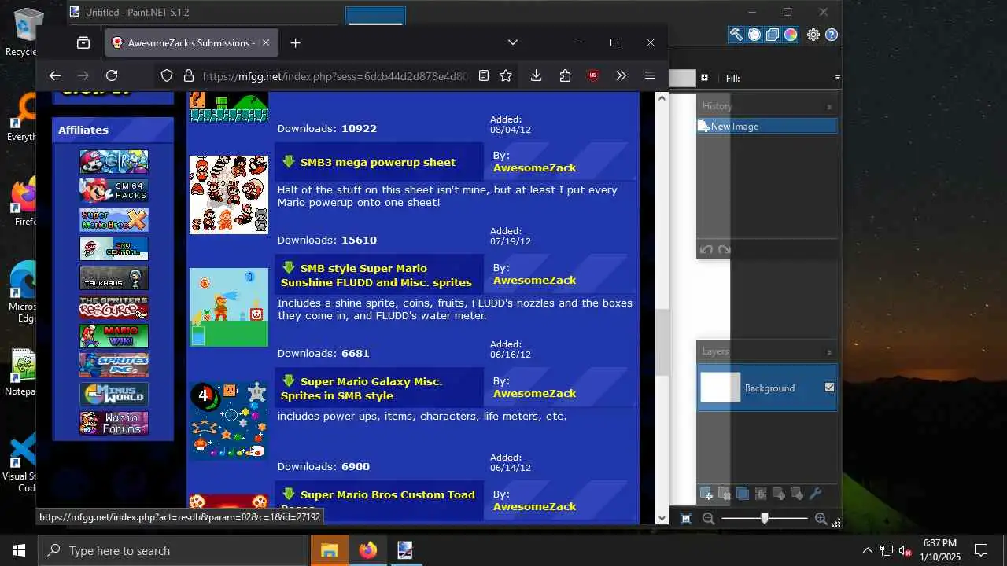This screenshot has height=566, width=1007.
Task: Toggle Firefox reader view icon
Action: coord(484,75)
